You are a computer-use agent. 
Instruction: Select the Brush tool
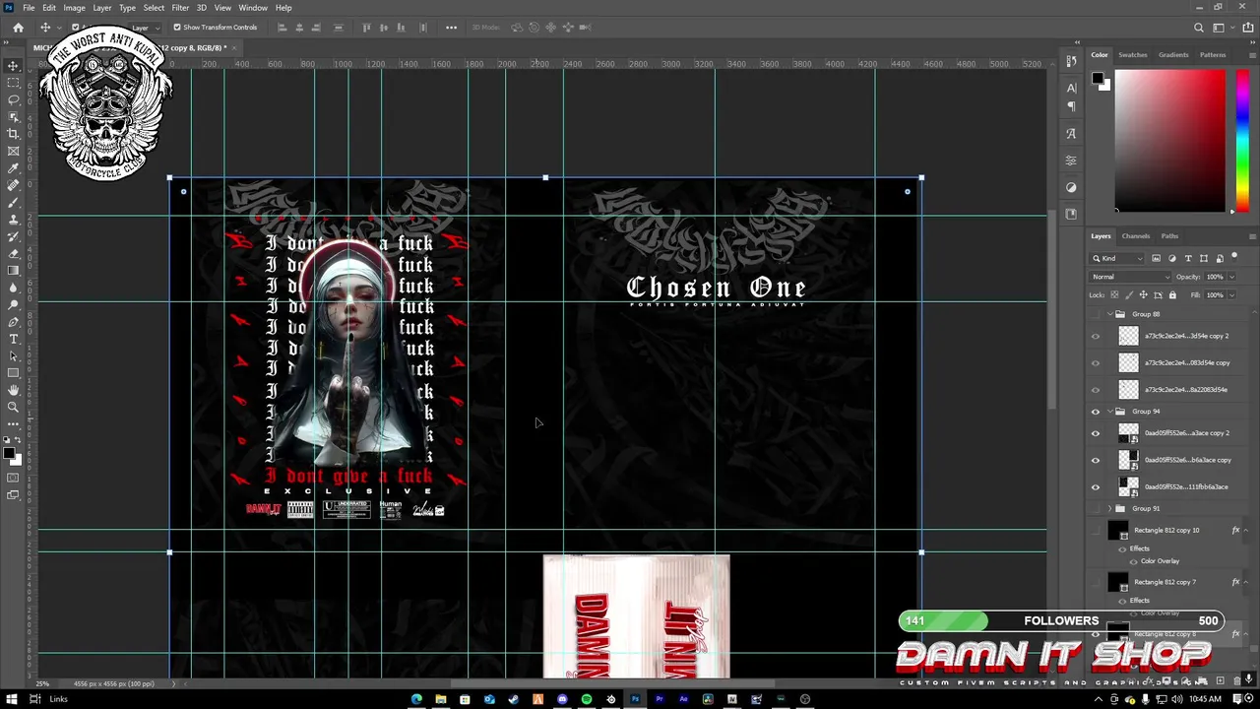pyautogui.click(x=13, y=202)
